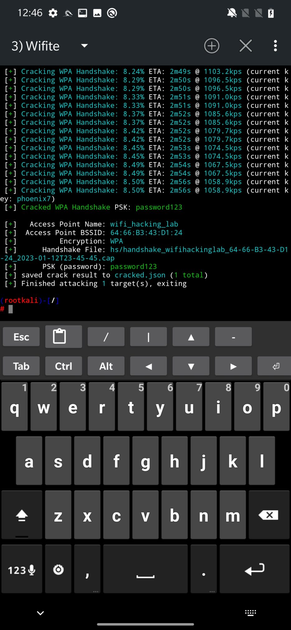Screen dimensions: 291x630
Task: Tap the s key
Action: [x=58, y=461]
